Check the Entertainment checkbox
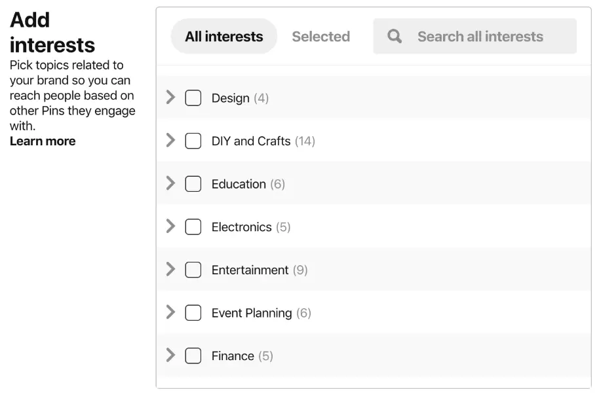This screenshot has width=599, height=400. point(193,270)
